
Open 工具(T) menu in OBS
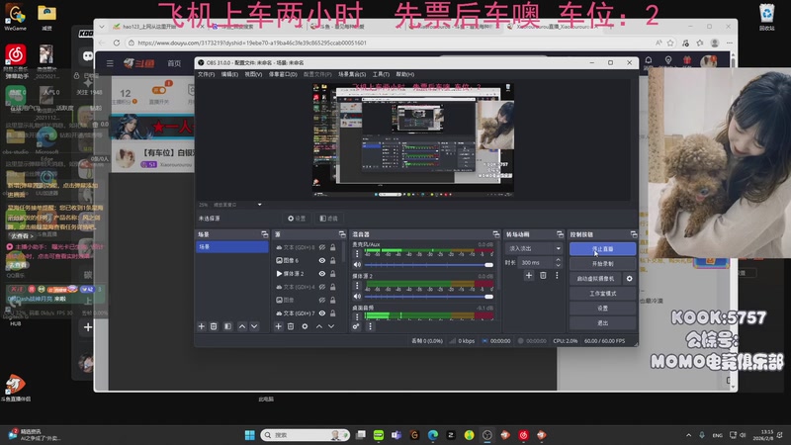tap(381, 74)
